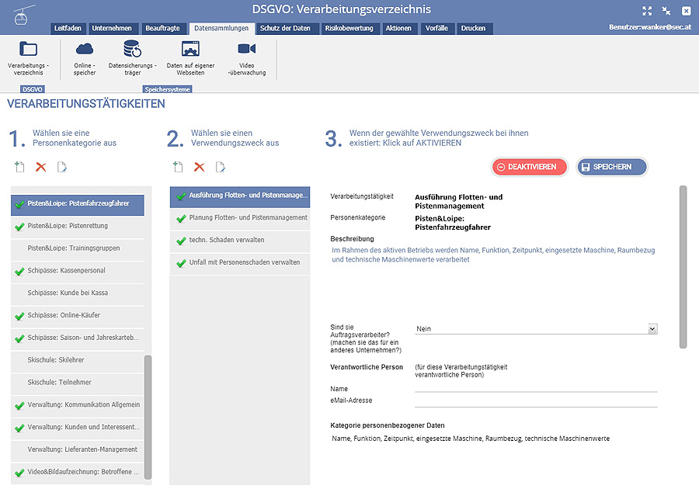Open Daten auf eigener Webseiten icon
This screenshot has width=699, height=503.
(x=190, y=50)
